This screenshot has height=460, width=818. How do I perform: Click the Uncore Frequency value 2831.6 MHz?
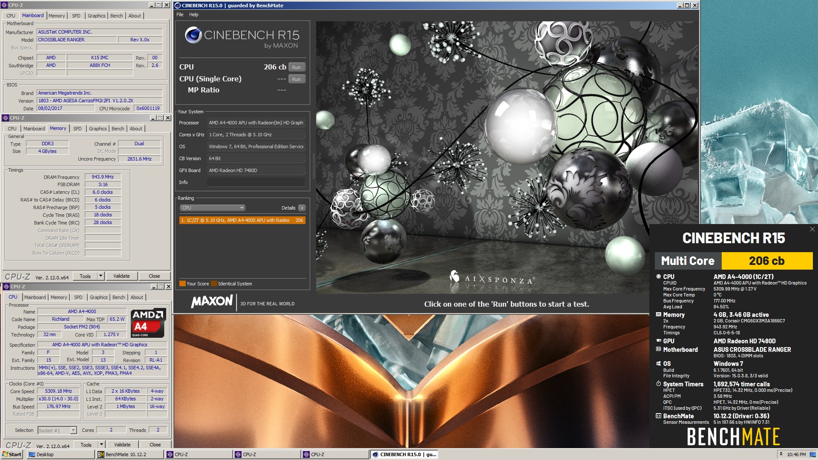139,159
